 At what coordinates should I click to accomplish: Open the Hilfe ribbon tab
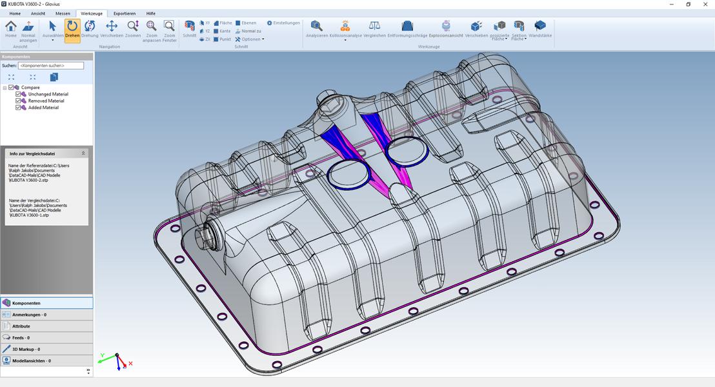[150, 13]
